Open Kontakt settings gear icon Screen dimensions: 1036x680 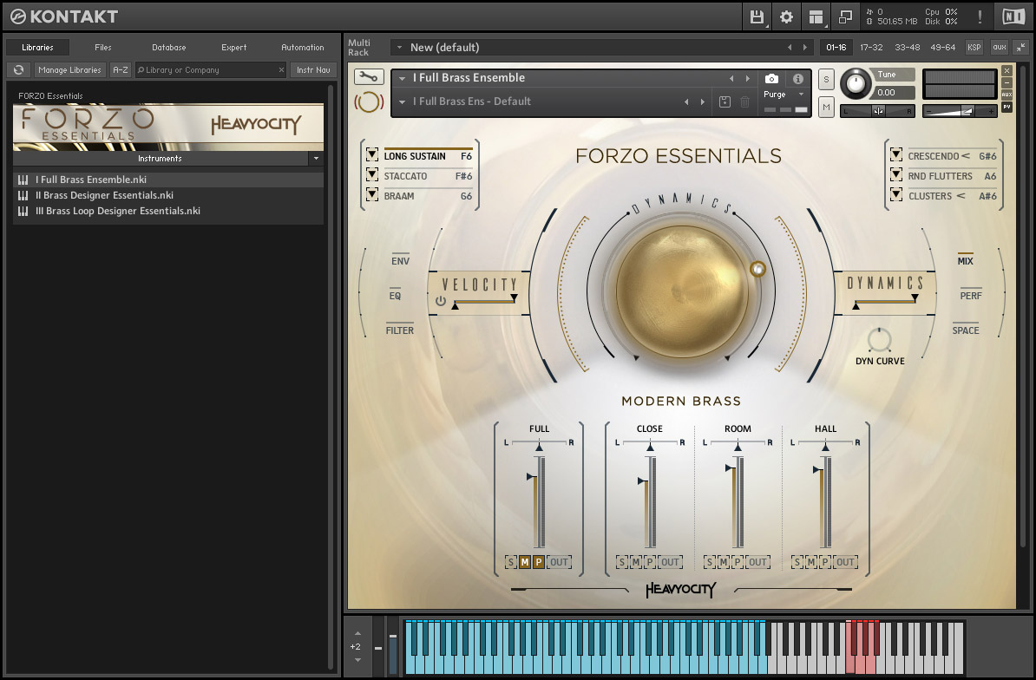pos(786,16)
